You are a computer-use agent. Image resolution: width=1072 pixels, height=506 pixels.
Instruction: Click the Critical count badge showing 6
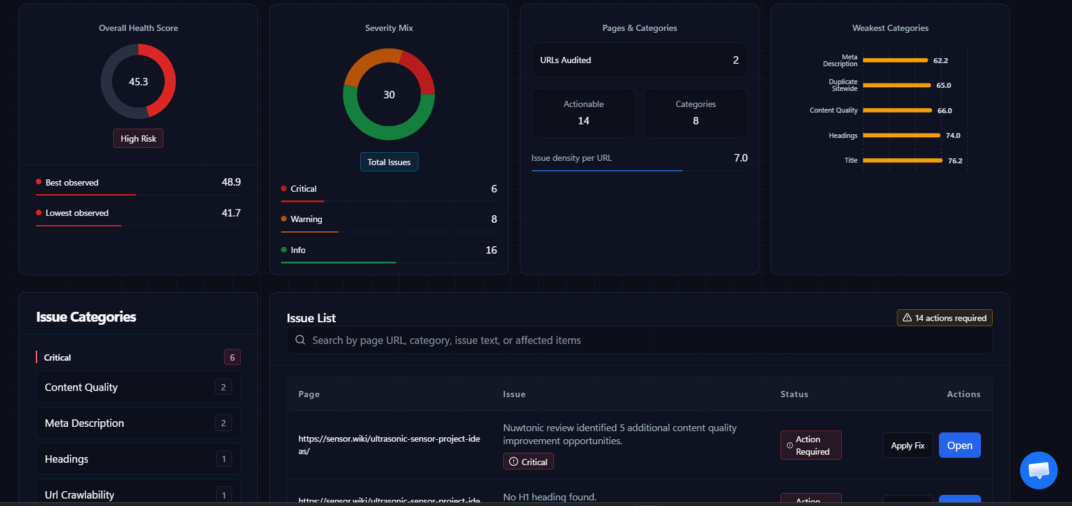tap(232, 357)
